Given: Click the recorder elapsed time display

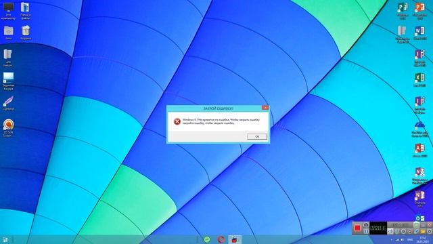Looking at the screenshot, I should click(x=378, y=228).
